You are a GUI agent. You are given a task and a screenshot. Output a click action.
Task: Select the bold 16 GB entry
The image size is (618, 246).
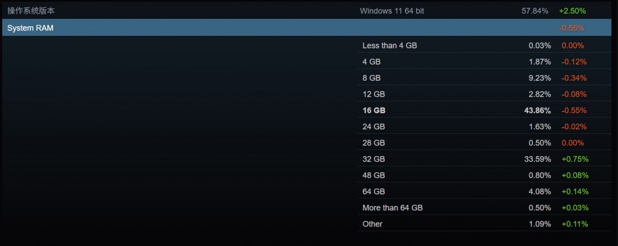point(374,110)
